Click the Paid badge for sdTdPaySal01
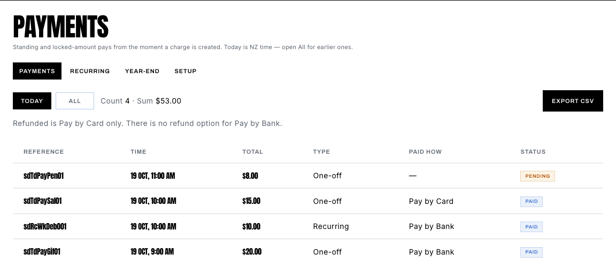This screenshot has height=277, width=616. tap(532, 201)
